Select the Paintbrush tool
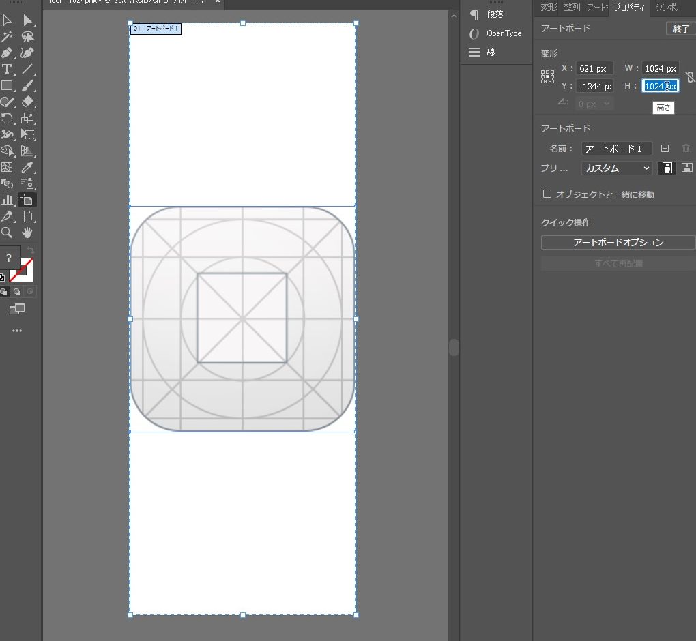 click(28, 86)
